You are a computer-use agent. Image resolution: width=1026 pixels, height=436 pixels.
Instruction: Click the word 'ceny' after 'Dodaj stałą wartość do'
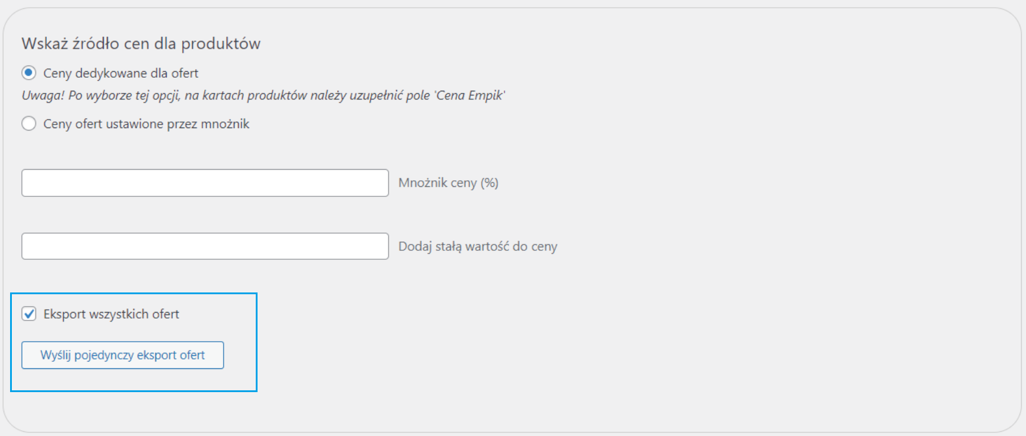click(x=544, y=247)
